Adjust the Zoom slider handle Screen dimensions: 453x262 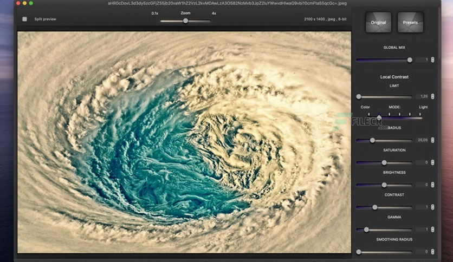coord(186,21)
